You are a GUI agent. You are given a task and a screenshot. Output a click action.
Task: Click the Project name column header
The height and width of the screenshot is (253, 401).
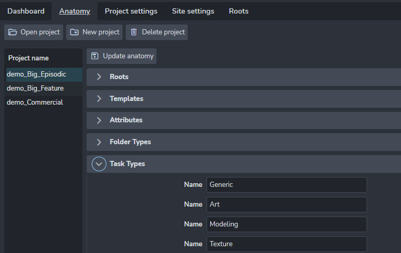(28, 58)
